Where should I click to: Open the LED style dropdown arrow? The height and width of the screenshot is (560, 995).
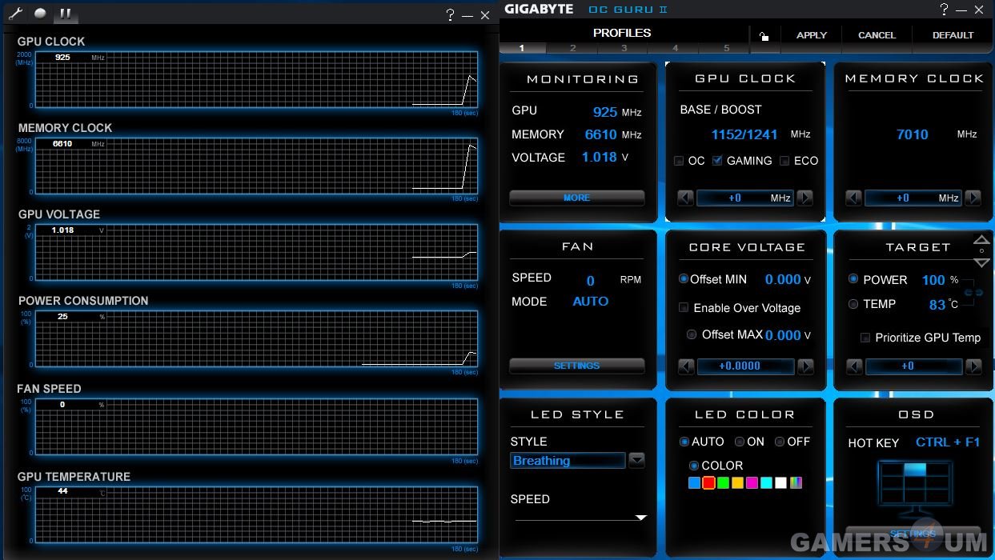click(x=636, y=460)
